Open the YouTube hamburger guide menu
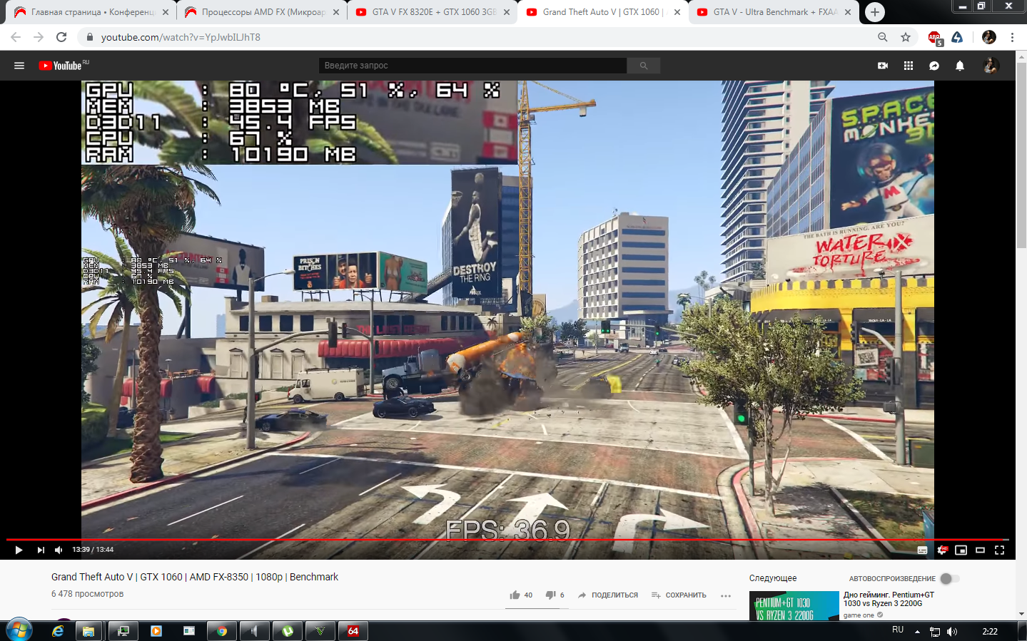Screen dimensions: 1027x641 19,66
